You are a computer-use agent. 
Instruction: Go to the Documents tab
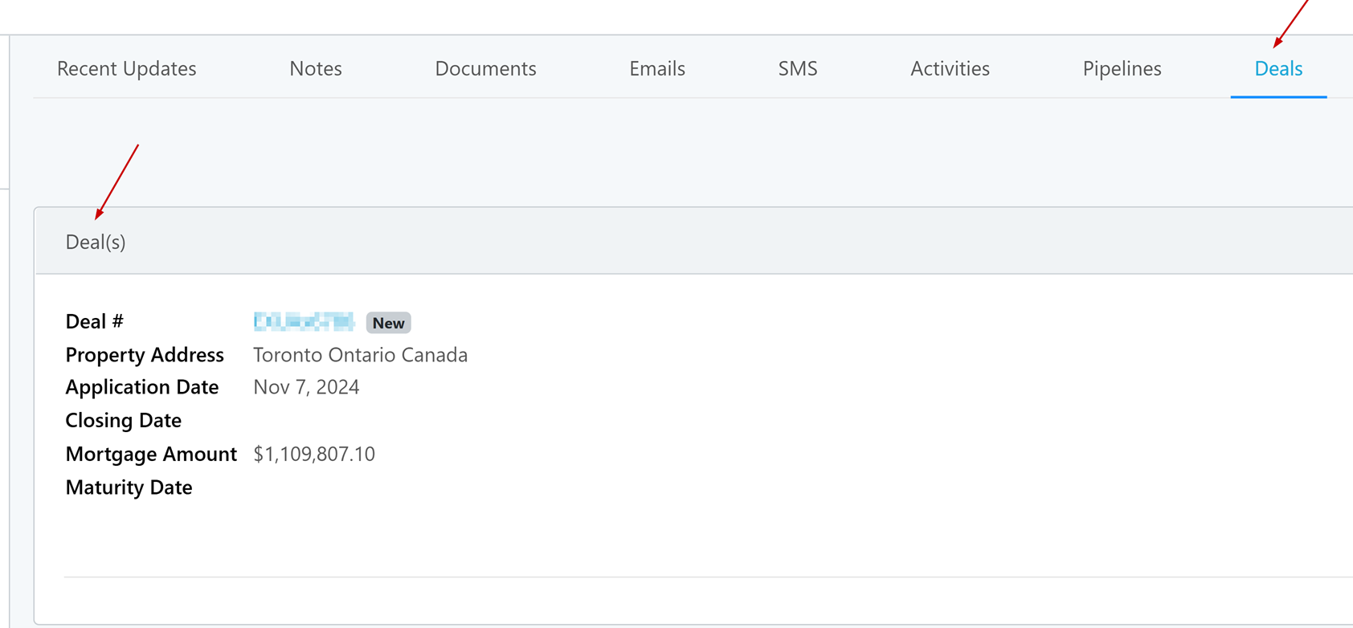pos(485,68)
